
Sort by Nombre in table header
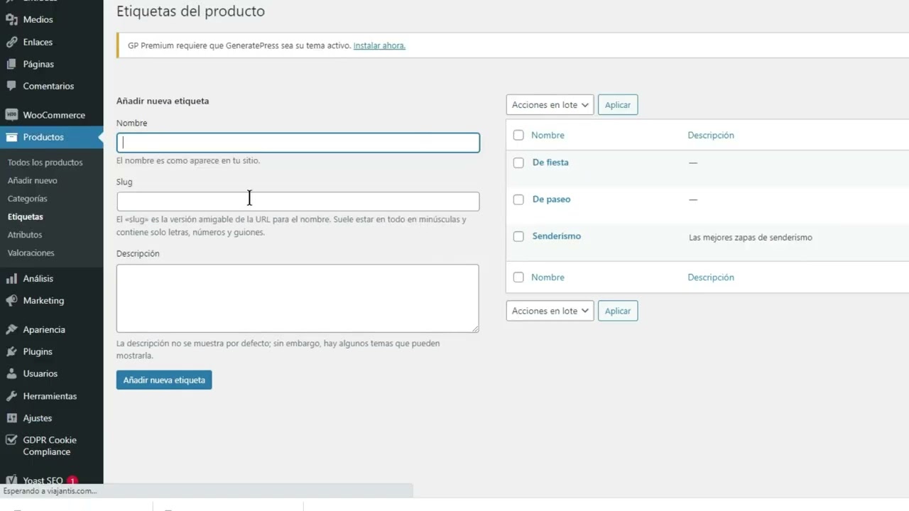coord(548,135)
